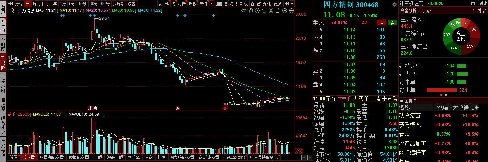
Task: Click 点击查看 link
Action: coord(387,99)
